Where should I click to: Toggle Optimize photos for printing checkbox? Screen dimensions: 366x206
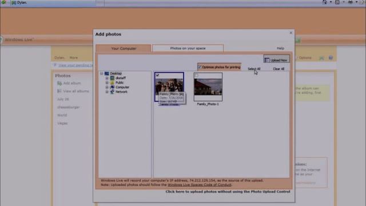[x=200, y=68]
